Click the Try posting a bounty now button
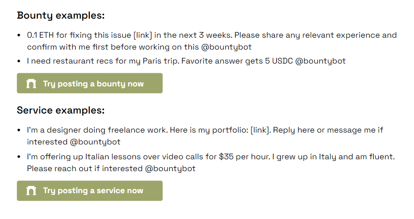This screenshot has width=414, height=219. pyautogui.click(x=90, y=83)
